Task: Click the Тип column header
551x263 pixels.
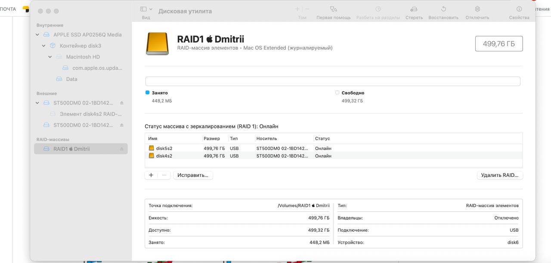Action: (234, 139)
